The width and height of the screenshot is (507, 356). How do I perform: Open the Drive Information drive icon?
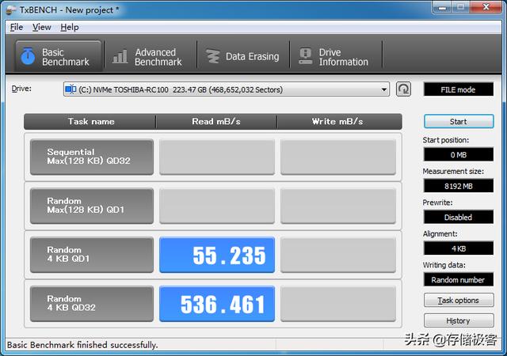point(306,56)
